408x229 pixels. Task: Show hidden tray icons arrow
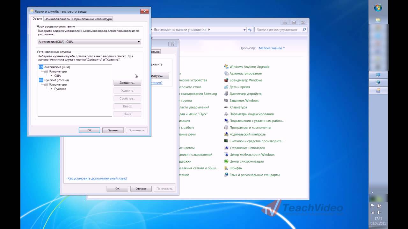point(373,192)
